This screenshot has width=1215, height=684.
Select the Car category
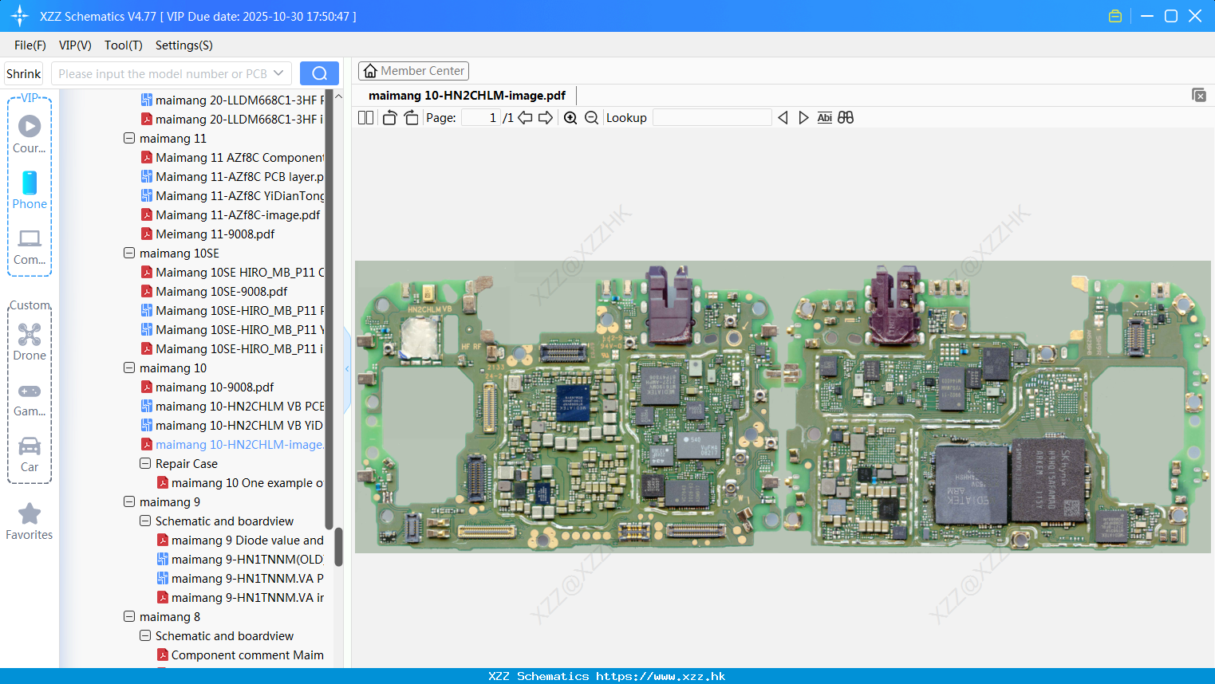pyautogui.click(x=30, y=454)
